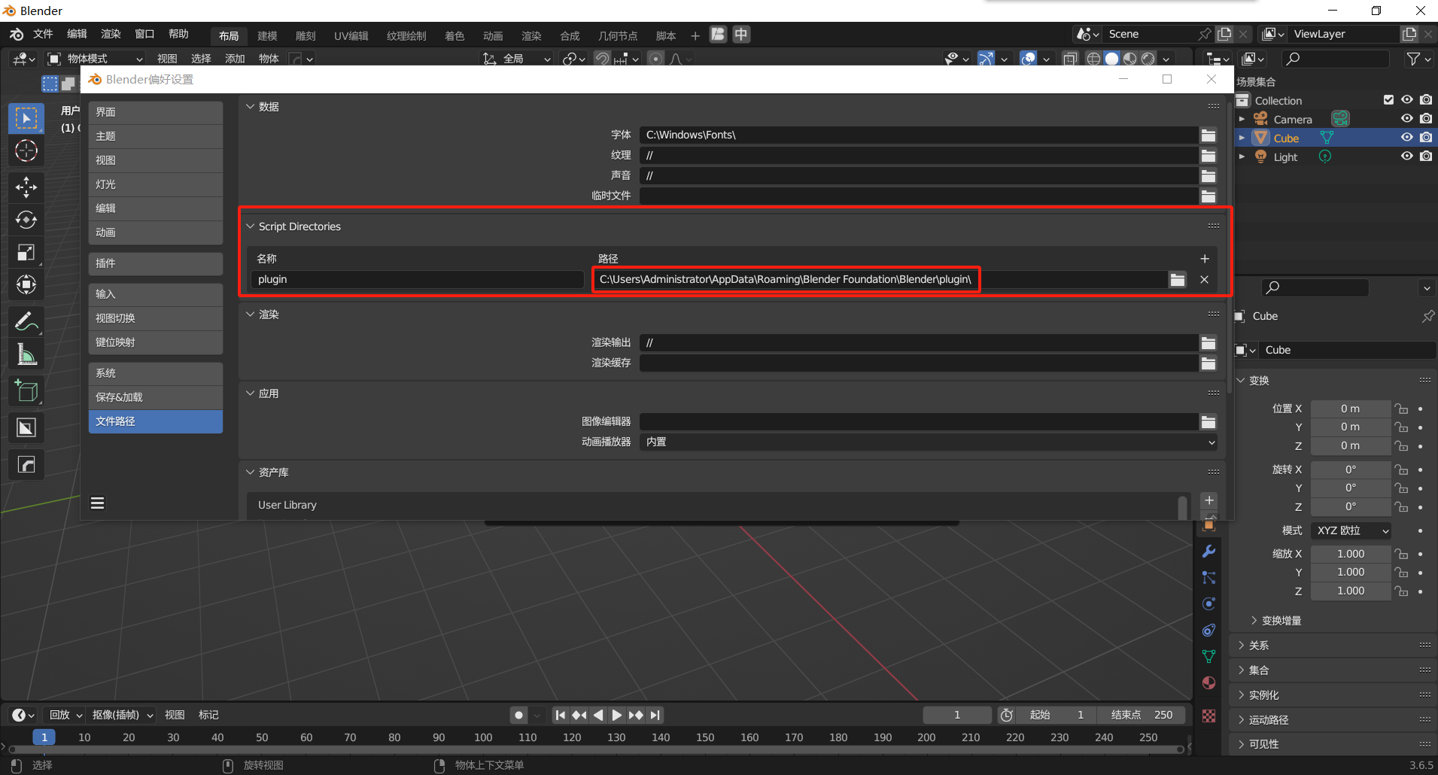Open the 动画播放器 dropdown
The width and height of the screenshot is (1438, 775).
tap(928, 442)
